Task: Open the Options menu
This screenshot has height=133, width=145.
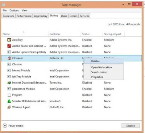Action: coord(14,11)
